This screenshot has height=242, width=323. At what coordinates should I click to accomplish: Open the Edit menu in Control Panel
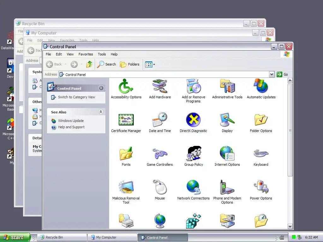59,54
